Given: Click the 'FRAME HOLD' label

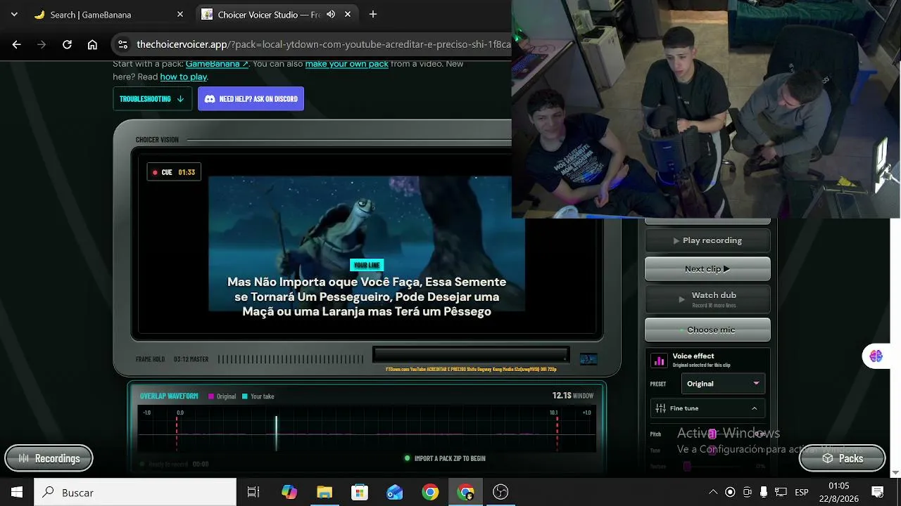Looking at the screenshot, I should 150,359.
